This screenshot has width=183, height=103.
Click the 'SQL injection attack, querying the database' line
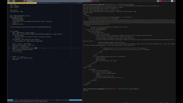point(124,35)
